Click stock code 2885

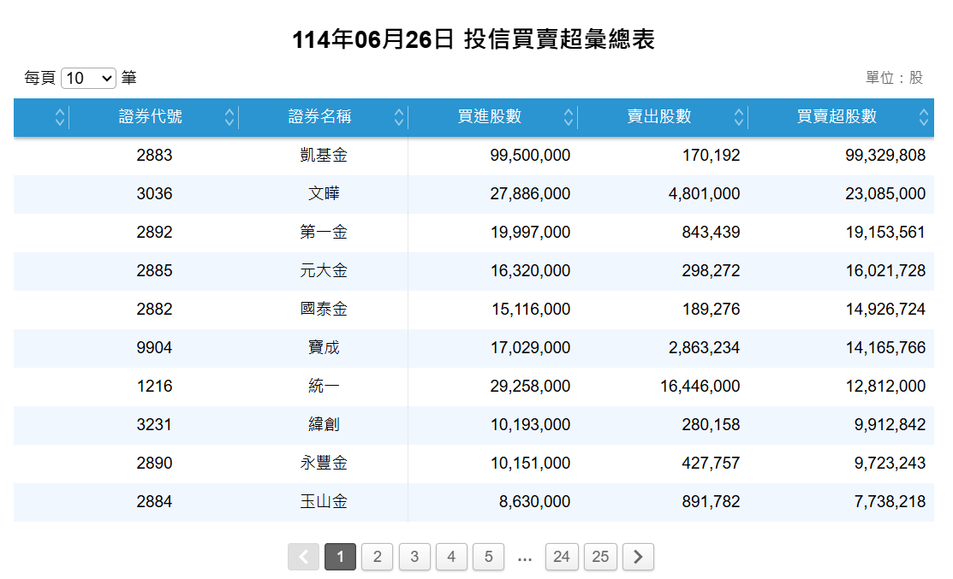click(154, 271)
